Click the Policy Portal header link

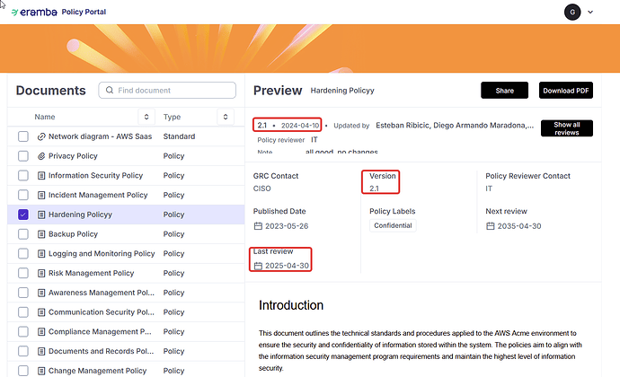click(x=84, y=12)
